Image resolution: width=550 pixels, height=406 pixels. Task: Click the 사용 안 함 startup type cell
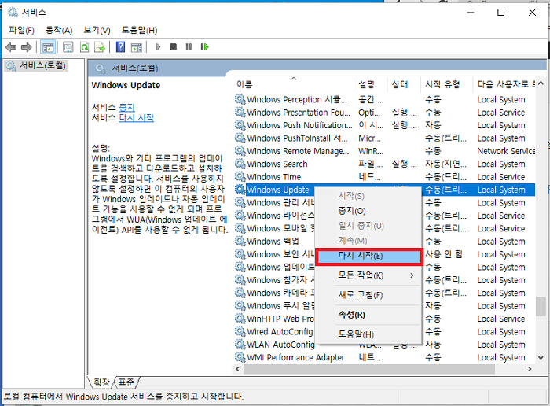[x=444, y=254]
